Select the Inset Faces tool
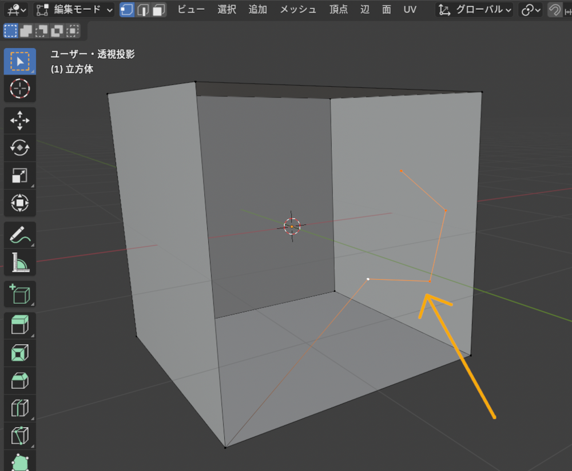The image size is (572, 471). click(x=20, y=353)
